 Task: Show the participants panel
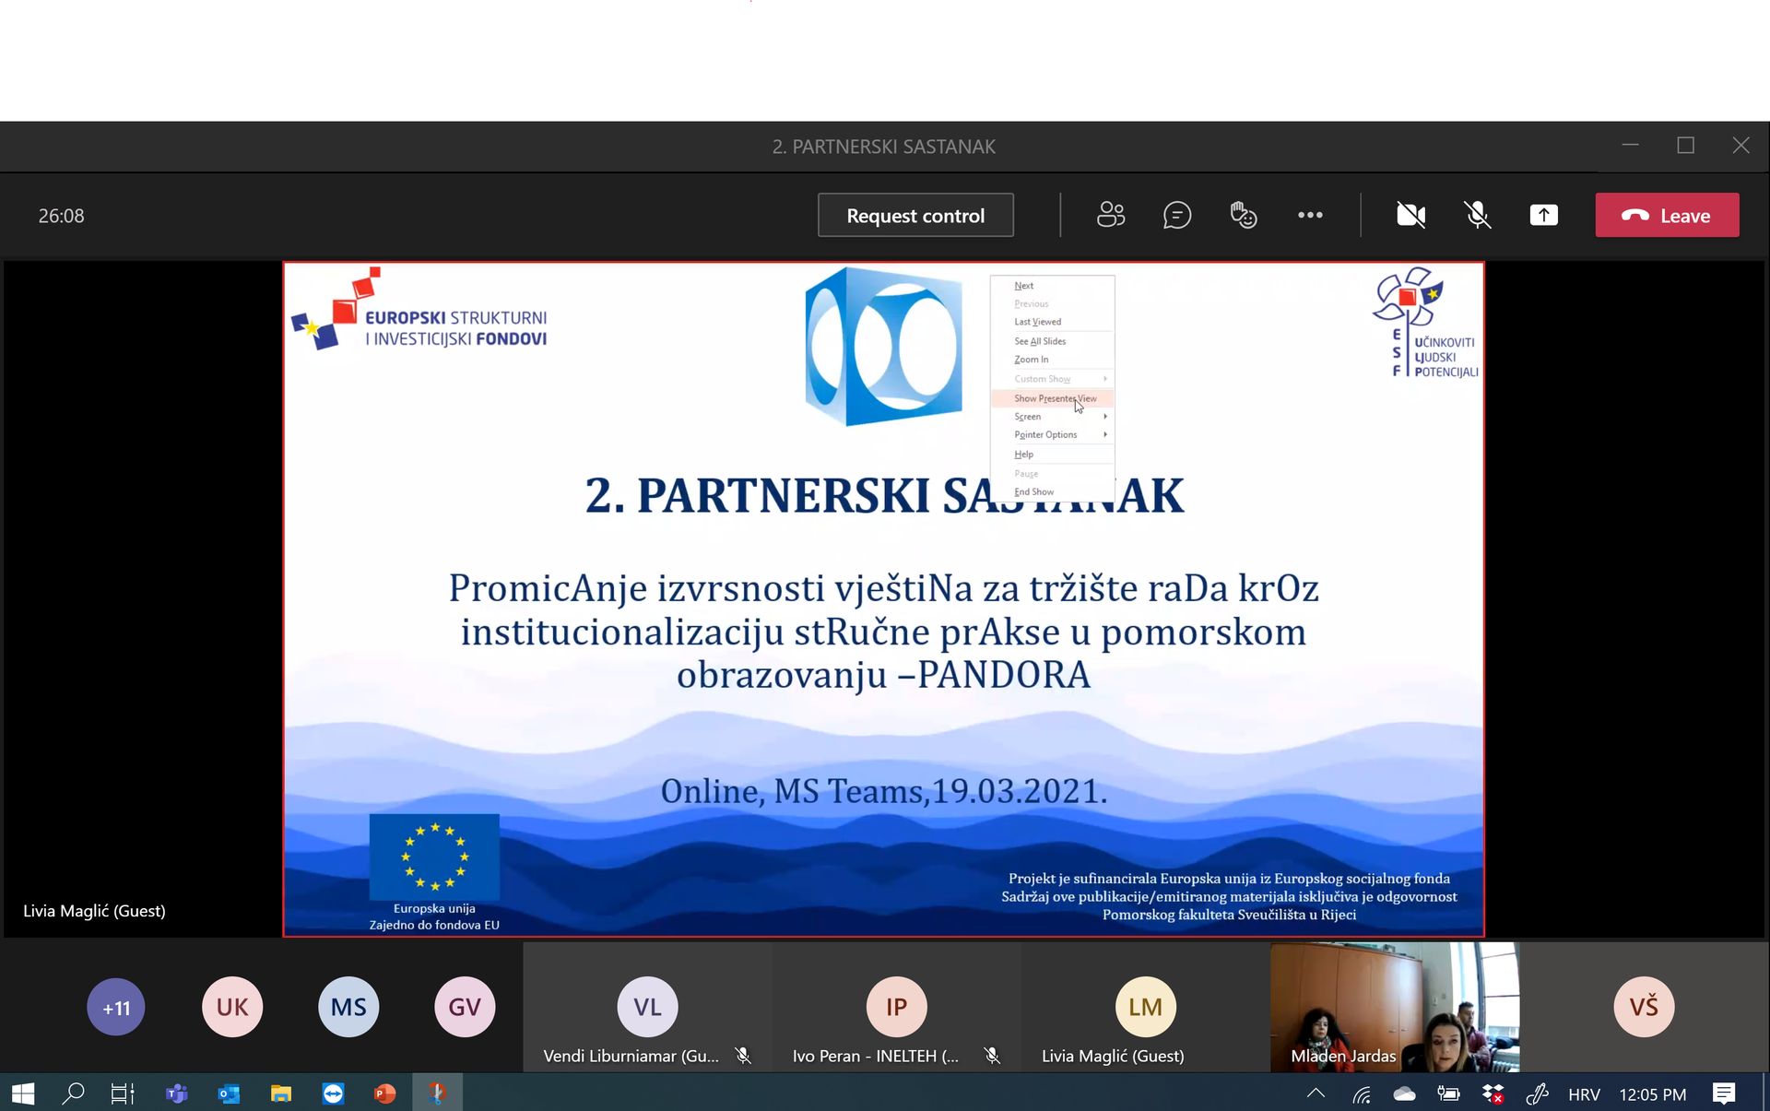tap(1110, 215)
